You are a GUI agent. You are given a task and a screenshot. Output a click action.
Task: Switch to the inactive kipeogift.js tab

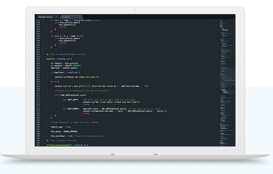[70, 17]
